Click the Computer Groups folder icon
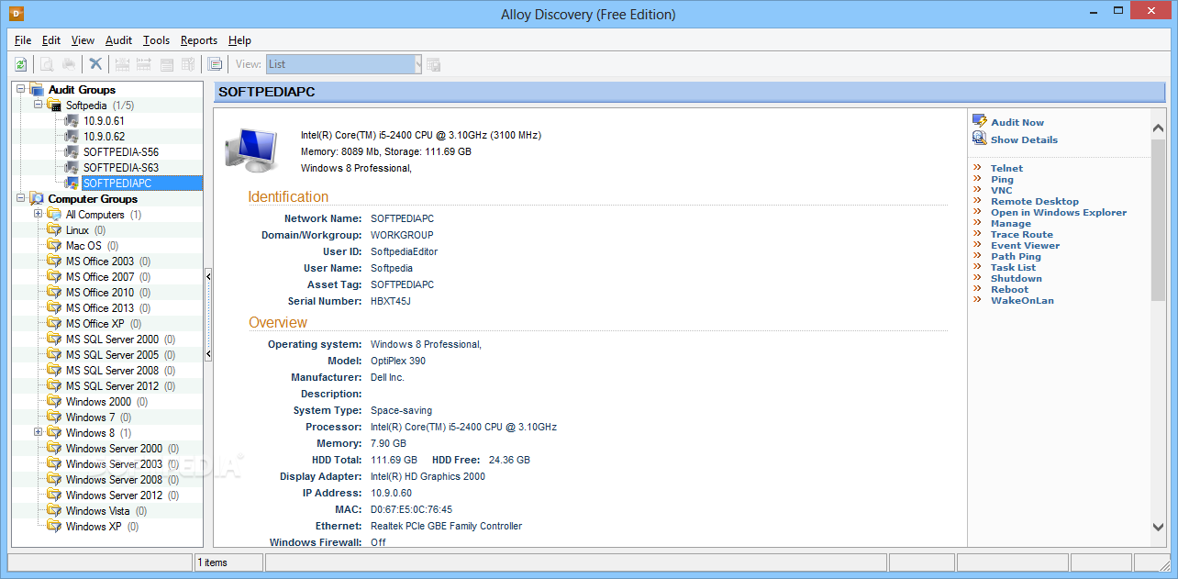Image resolution: width=1178 pixels, height=579 pixels. click(37, 199)
